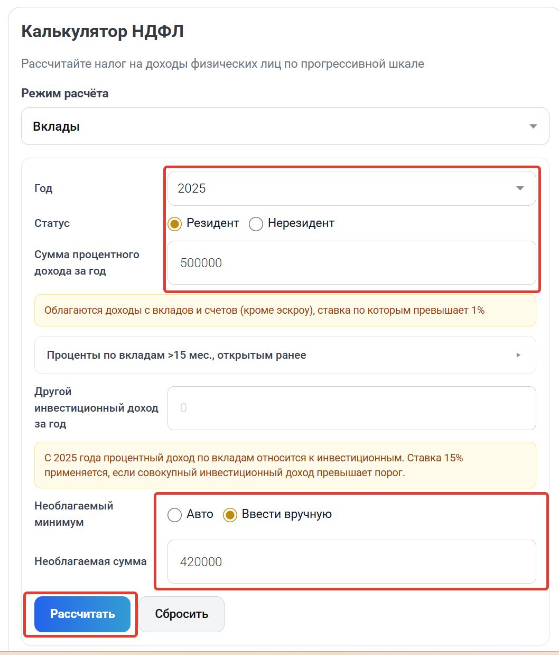The width and height of the screenshot is (559, 655).
Task: Click the small triangle icon of the deposits expander
Action: (x=518, y=355)
